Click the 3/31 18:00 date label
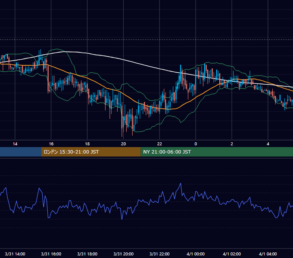293x258 pixels. [87, 254]
